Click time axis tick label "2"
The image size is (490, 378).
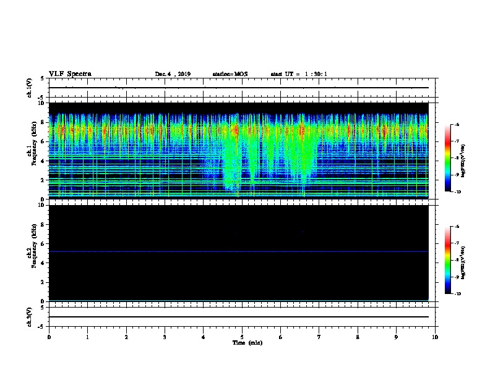tap(126, 337)
